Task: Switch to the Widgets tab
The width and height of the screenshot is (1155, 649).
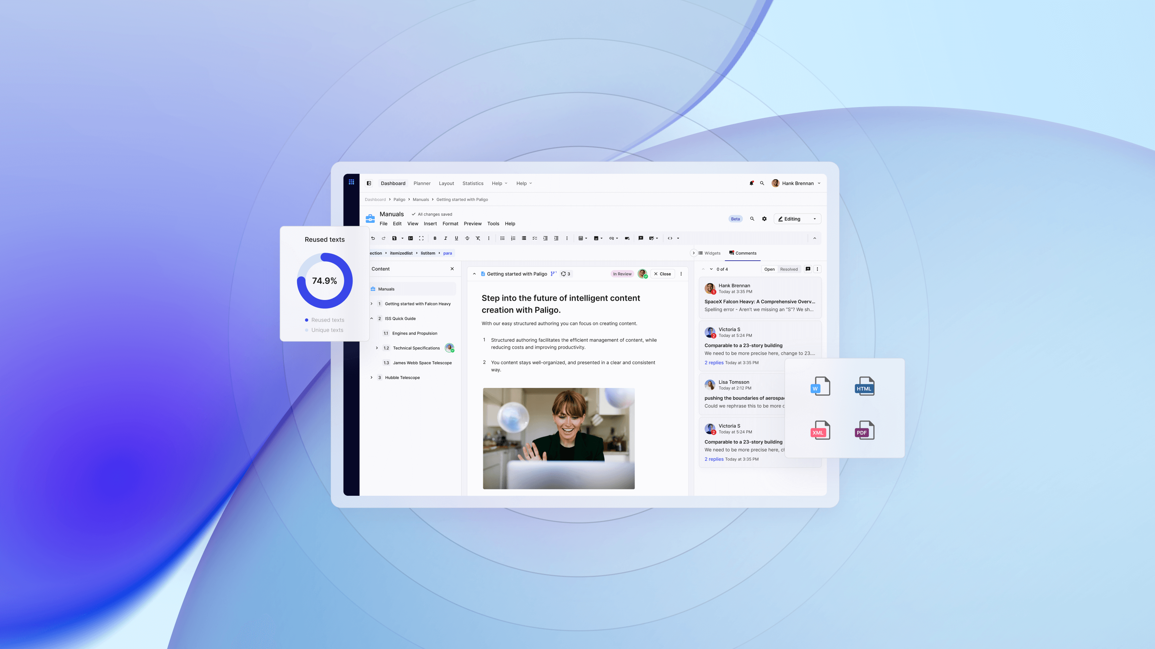Action: coord(709,253)
